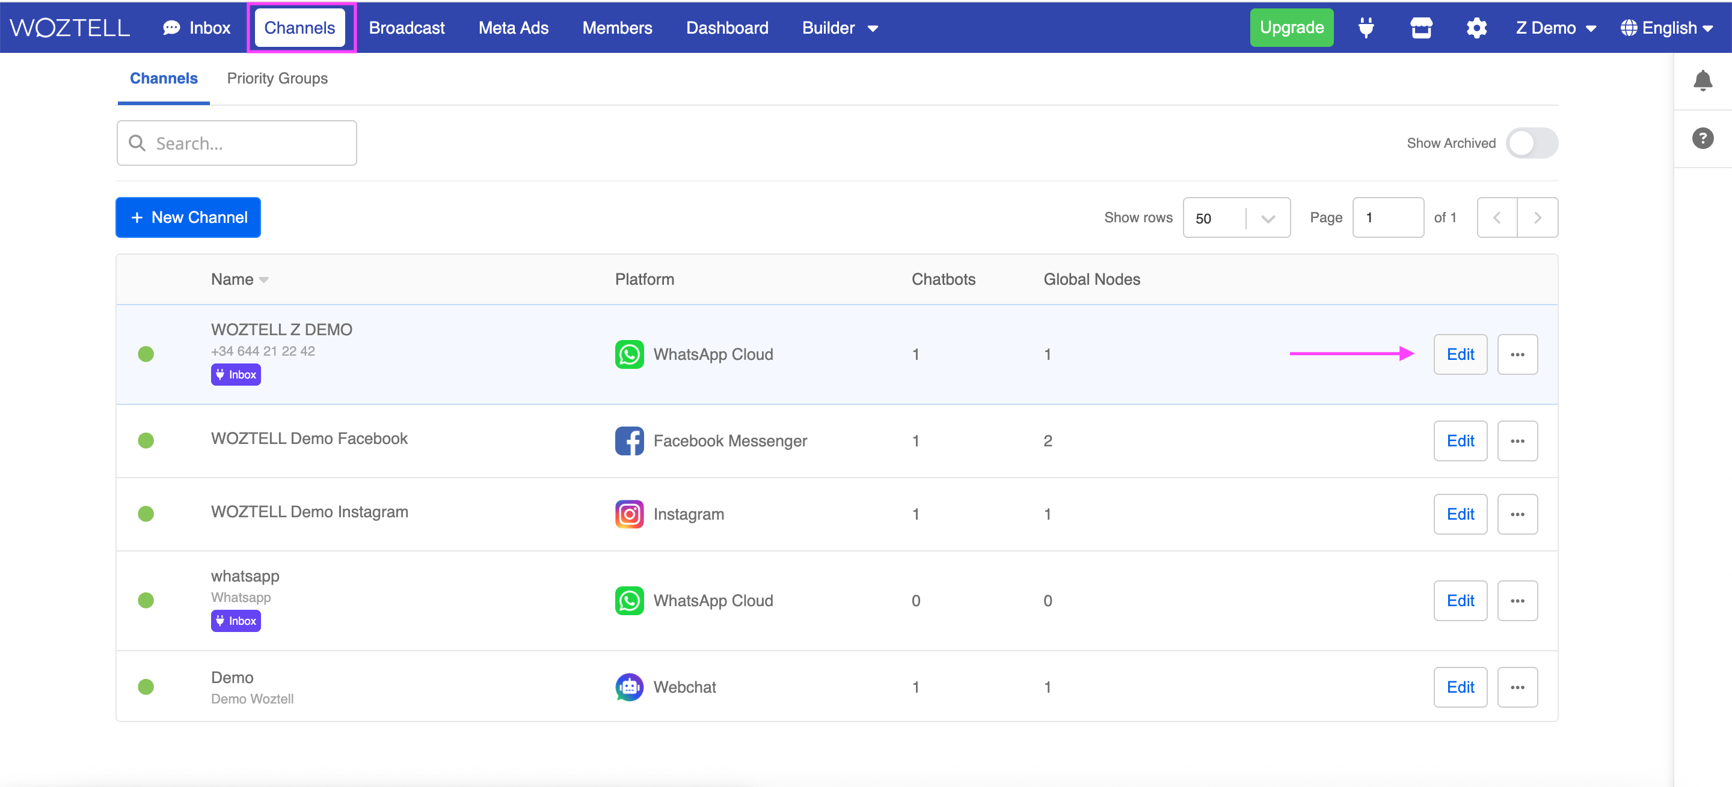Click the Page number input
The image size is (1732, 787).
(x=1388, y=217)
